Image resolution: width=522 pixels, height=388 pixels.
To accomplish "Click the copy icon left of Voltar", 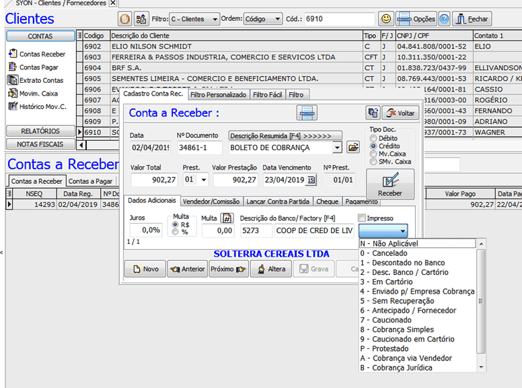I will click(x=372, y=113).
